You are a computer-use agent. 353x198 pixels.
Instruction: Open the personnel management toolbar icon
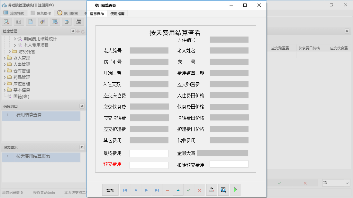pyautogui.click(x=42, y=21)
